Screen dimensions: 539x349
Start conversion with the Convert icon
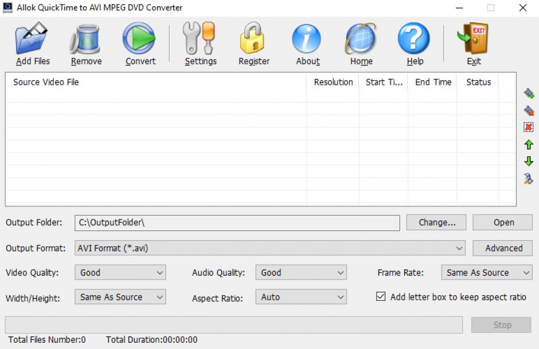pos(140,39)
